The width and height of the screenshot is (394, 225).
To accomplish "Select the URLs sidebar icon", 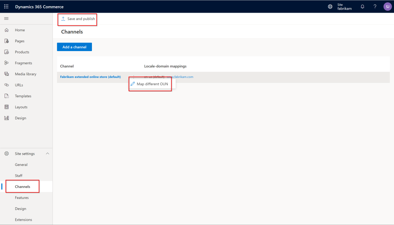I will (7, 85).
